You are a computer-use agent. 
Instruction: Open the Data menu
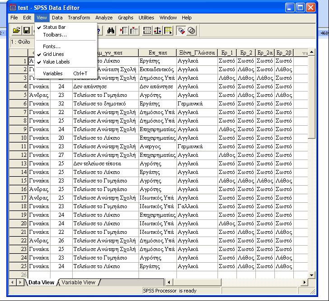pos(57,18)
